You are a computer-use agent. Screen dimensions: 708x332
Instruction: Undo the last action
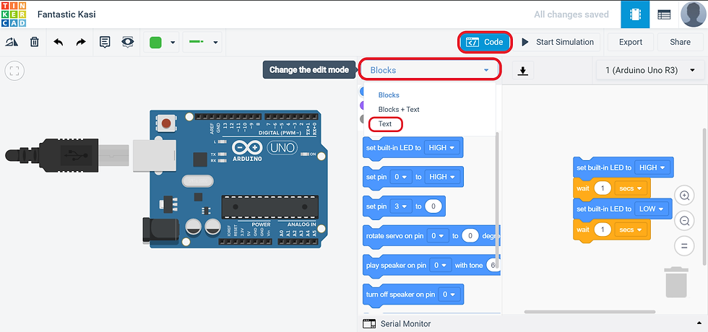coord(59,42)
